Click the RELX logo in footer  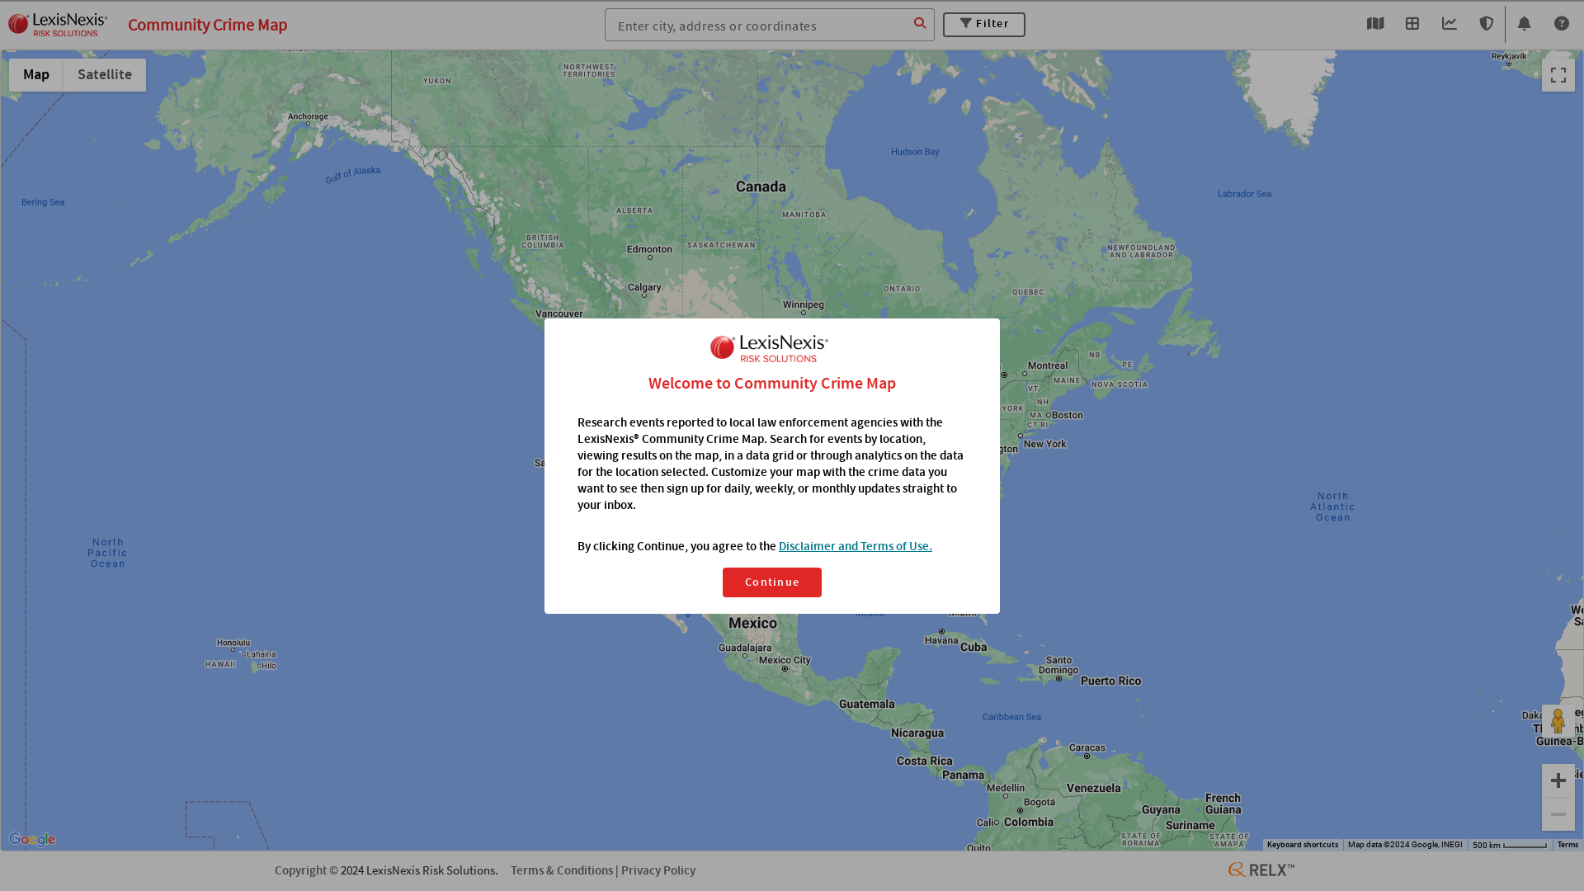pyautogui.click(x=1261, y=870)
